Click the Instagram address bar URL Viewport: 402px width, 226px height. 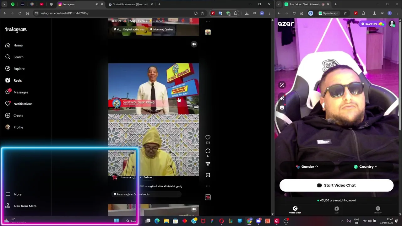click(x=64, y=13)
